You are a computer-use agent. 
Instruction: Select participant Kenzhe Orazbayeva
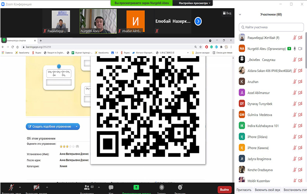pos(271,170)
